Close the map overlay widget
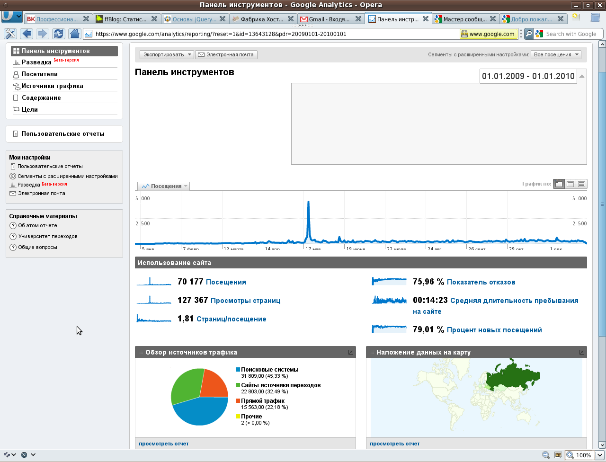Image resolution: width=606 pixels, height=462 pixels. point(581,352)
